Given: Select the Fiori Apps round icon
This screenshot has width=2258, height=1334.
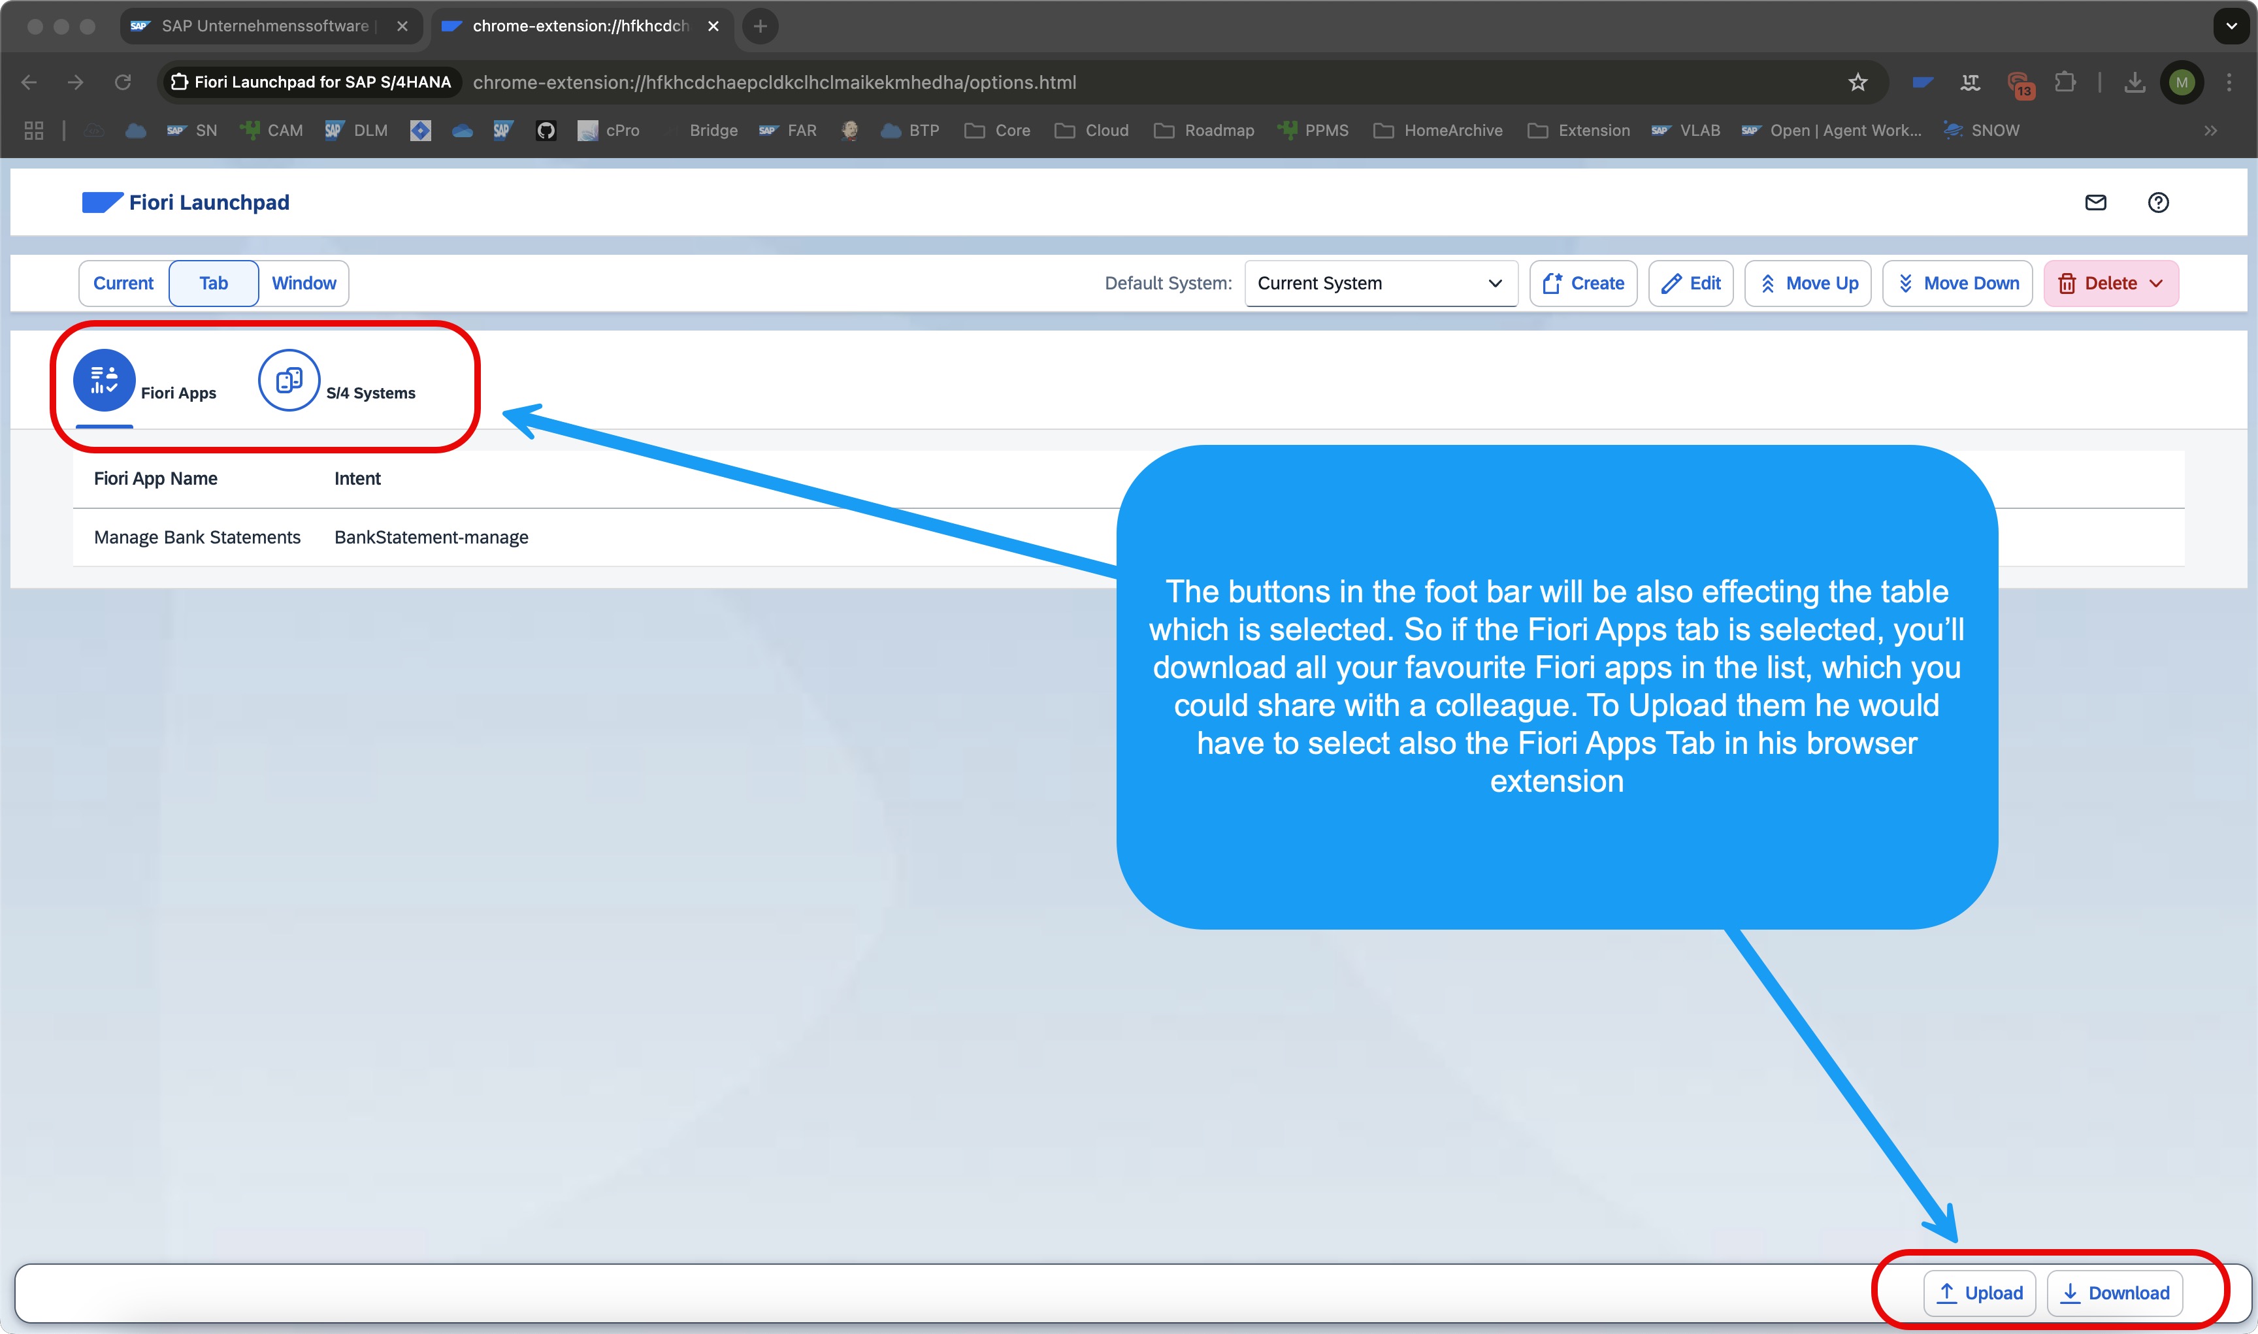Looking at the screenshot, I should coord(105,380).
